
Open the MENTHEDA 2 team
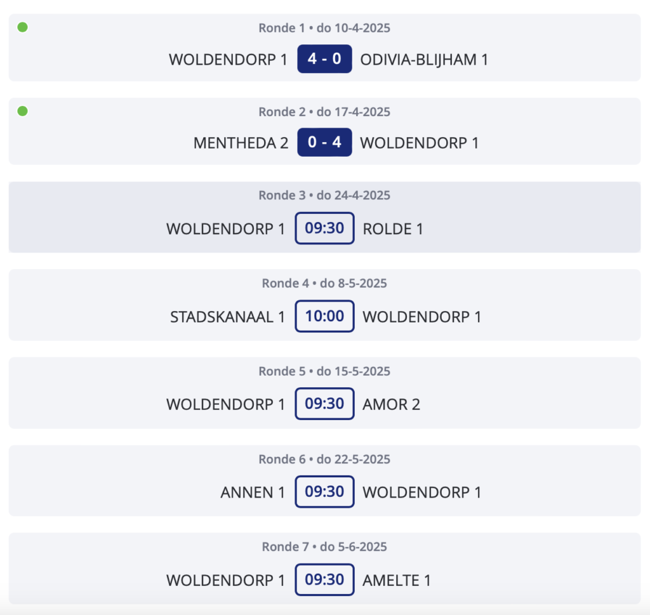click(241, 143)
